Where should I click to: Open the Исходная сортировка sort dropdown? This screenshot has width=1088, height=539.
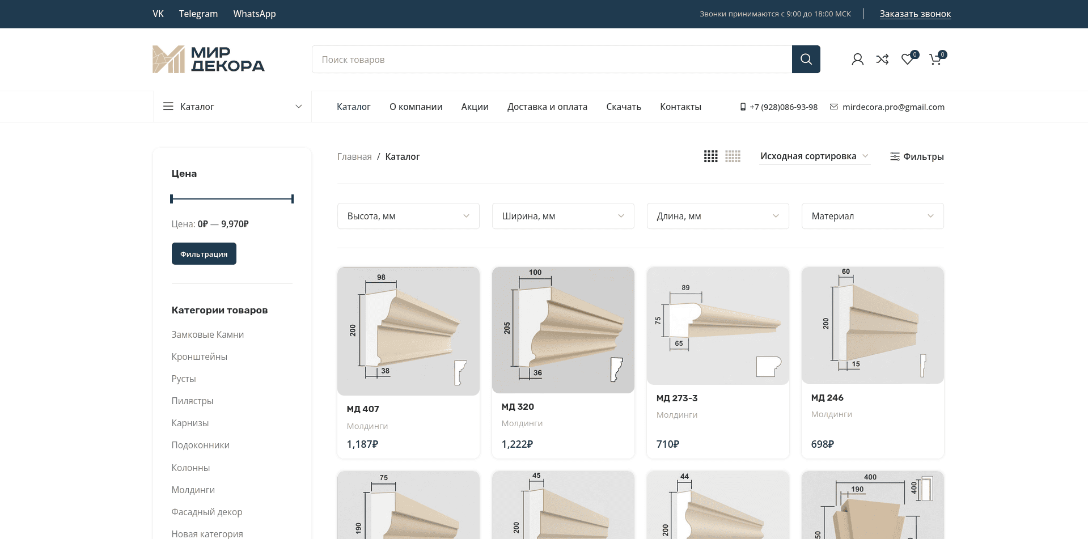tap(815, 156)
